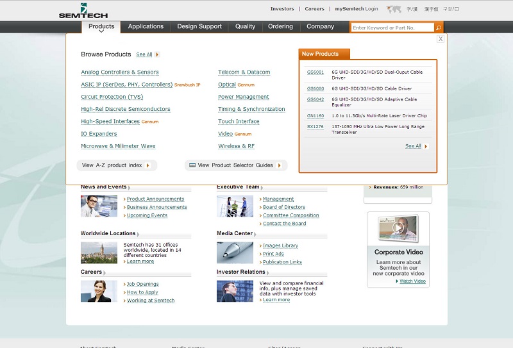The width and height of the screenshot is (513, 348).
Task: Open Microwave & Millimeter Wave category
Action: [118, 146]
